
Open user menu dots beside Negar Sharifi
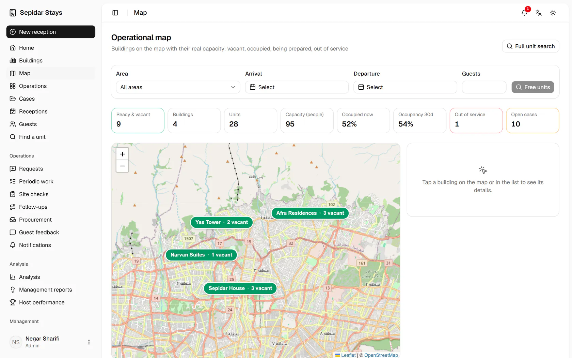tap(89, 342)
